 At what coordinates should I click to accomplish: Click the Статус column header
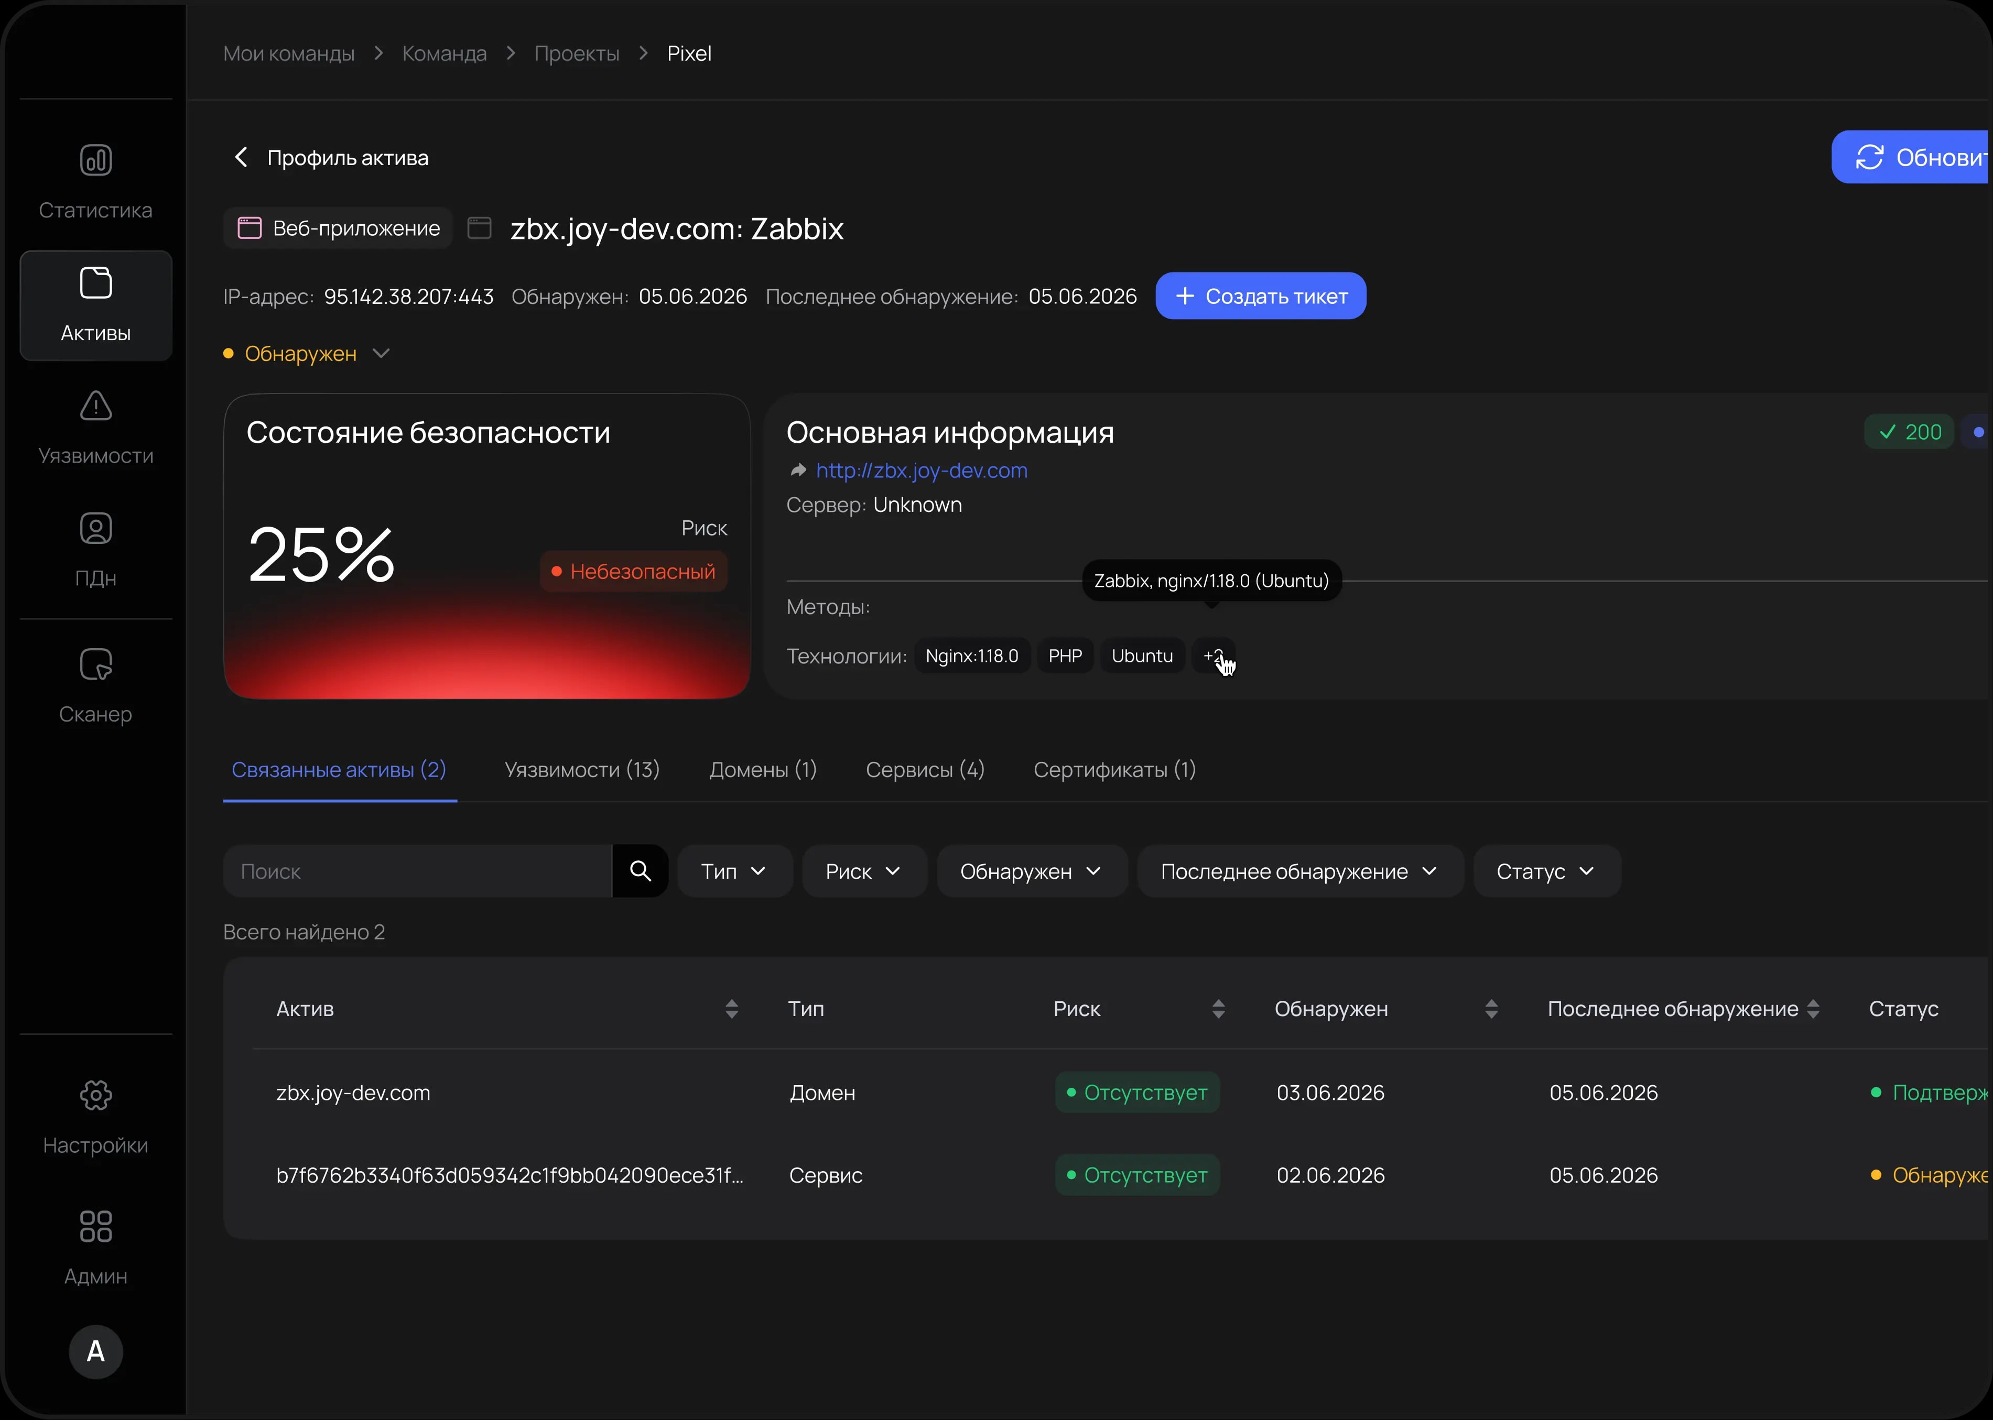tap(1903, 1009)
